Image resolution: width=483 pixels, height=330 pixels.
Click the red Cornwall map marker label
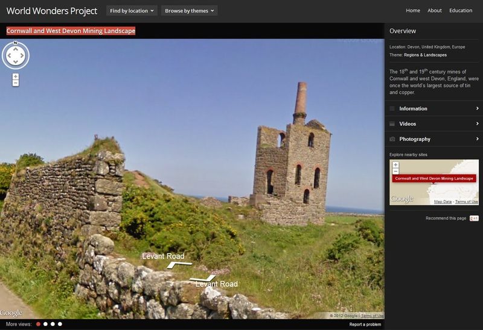[434, 178]
